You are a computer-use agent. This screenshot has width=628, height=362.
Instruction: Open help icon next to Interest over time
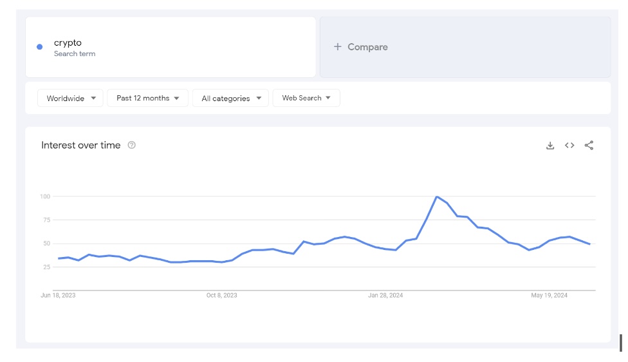(131, 145)
